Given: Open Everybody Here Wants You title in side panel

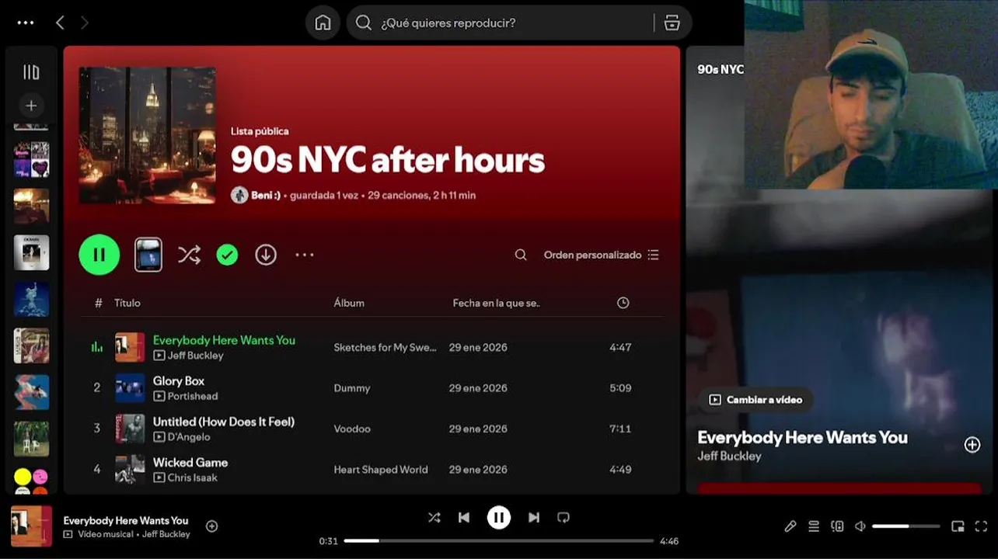Looking at the screenshot, I should [802, 437].
